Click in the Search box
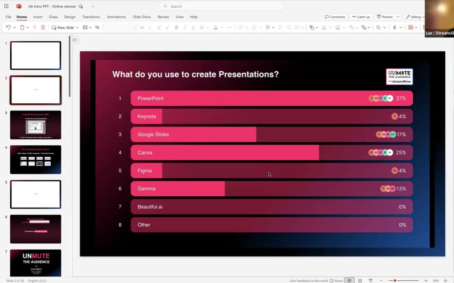The height and width of the screenshot is (283, 454). (x=221, y=6)
